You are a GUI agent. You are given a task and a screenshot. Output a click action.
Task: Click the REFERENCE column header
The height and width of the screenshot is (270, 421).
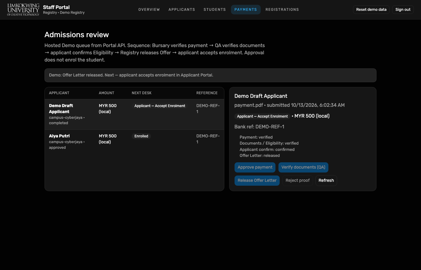coord(207,93)
